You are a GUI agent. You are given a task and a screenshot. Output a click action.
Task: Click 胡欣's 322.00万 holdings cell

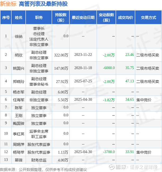tap(61, 55)
